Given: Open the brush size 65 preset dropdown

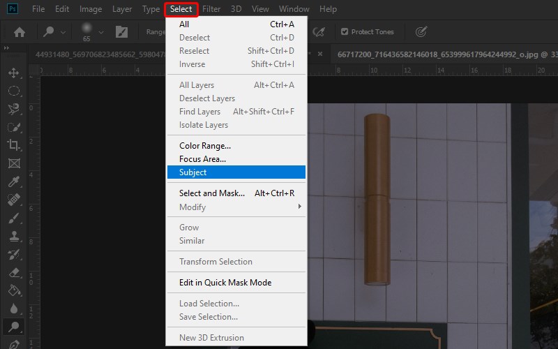Looking at the screenshot, I should tap(101, 32).
